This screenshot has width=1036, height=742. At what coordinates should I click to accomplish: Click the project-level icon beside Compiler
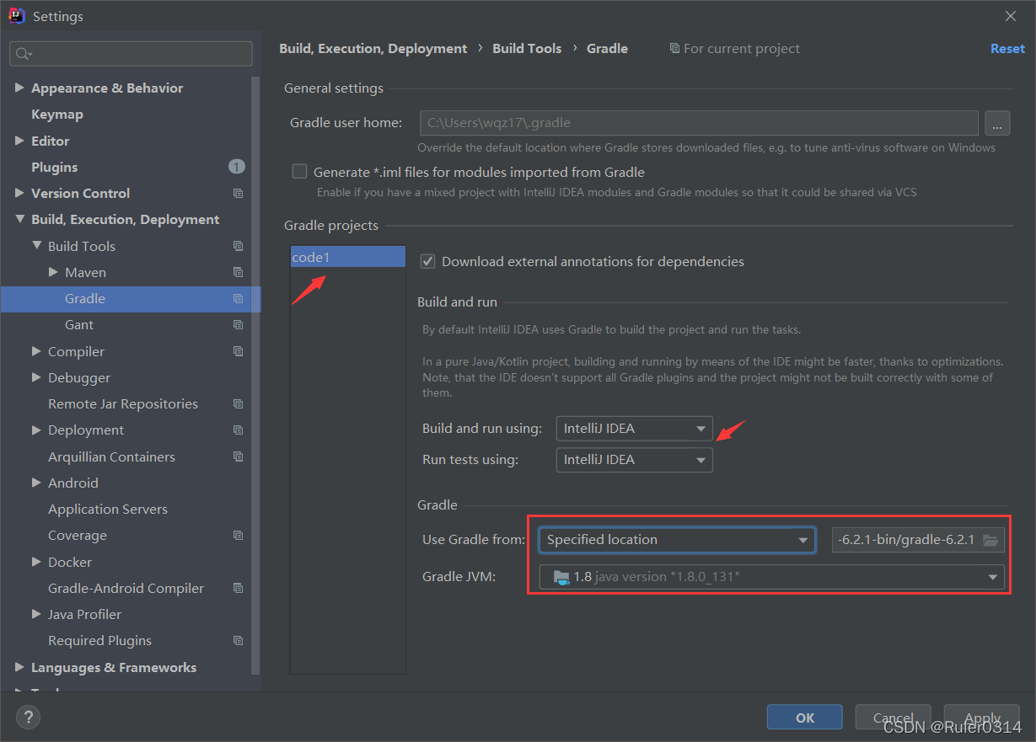click(x=239, y=351)
